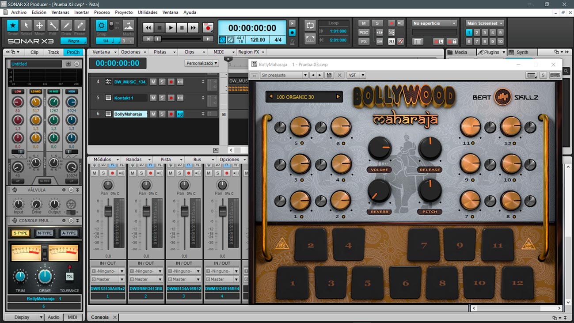Click the PITCH knob in Bollywood Maharaja
The height and width of the screenshot is (323, 574).
430,191
